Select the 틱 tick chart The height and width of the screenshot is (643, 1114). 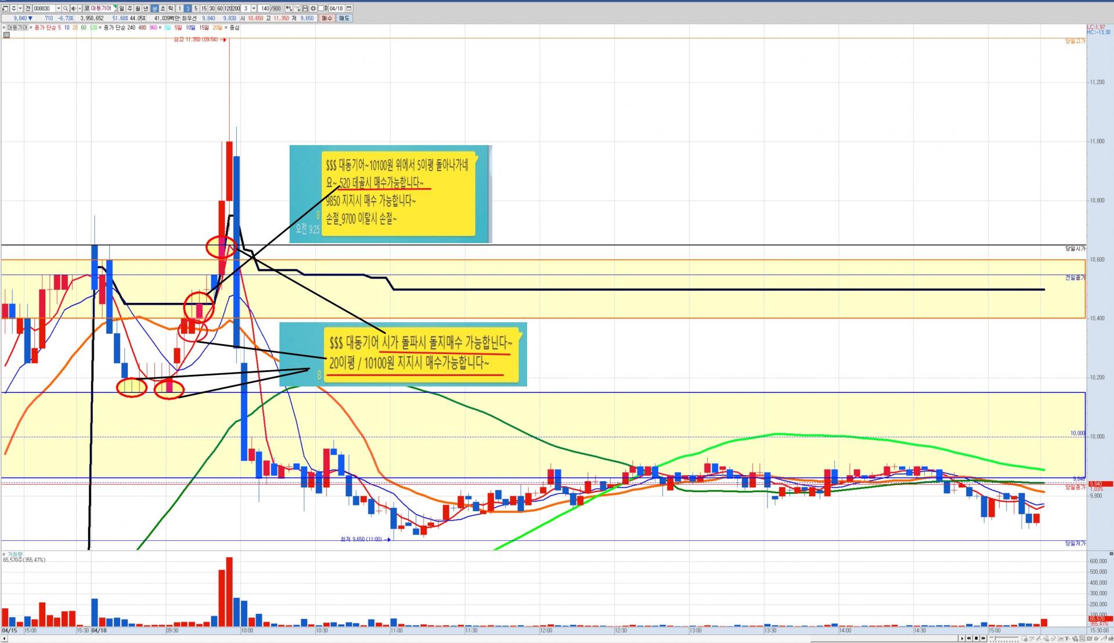tap(171, 9)
